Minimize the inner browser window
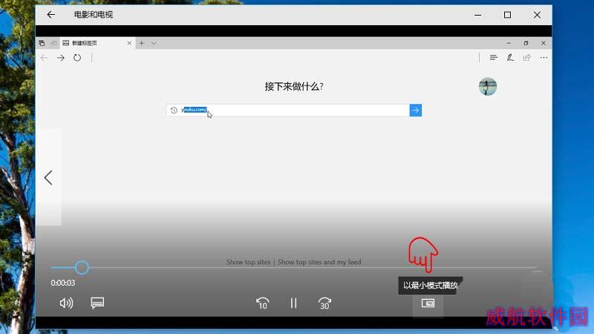The height and width of the screenshot is (334, 594). pos(509,43)
